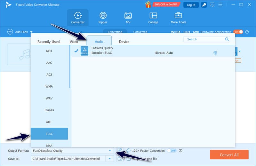Select AC3 format in list
Viewport: 256px width, 166px height.
click(49, 75)
